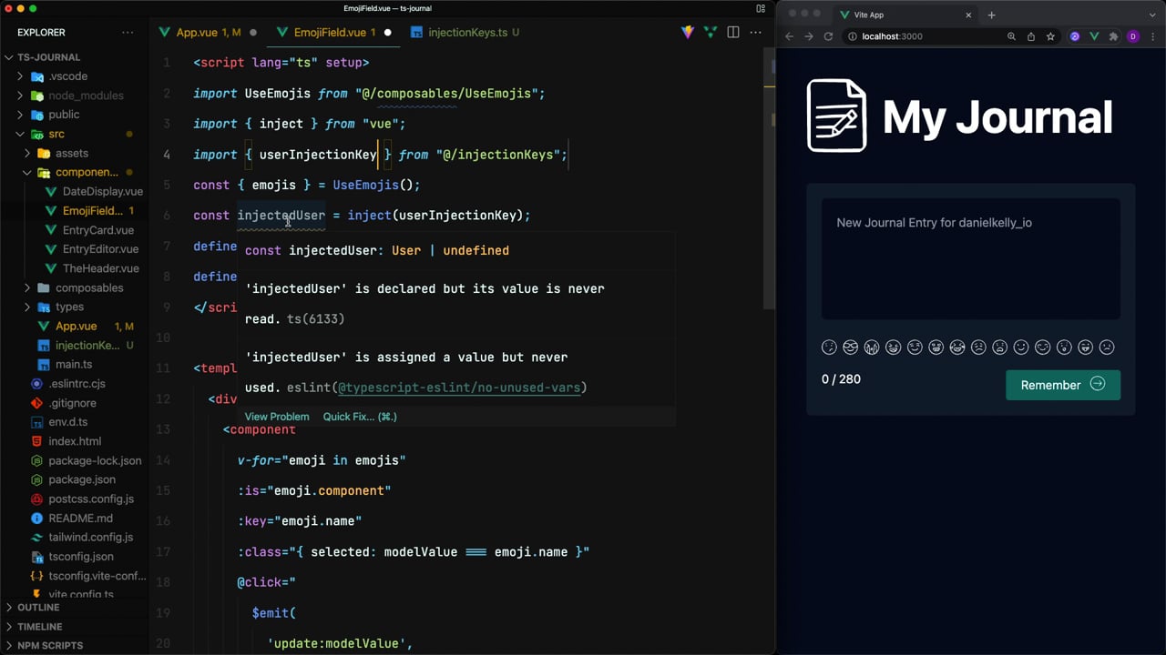Open a new Chrome tab
Screen dimensions: 1166x655
click(991, 15)
